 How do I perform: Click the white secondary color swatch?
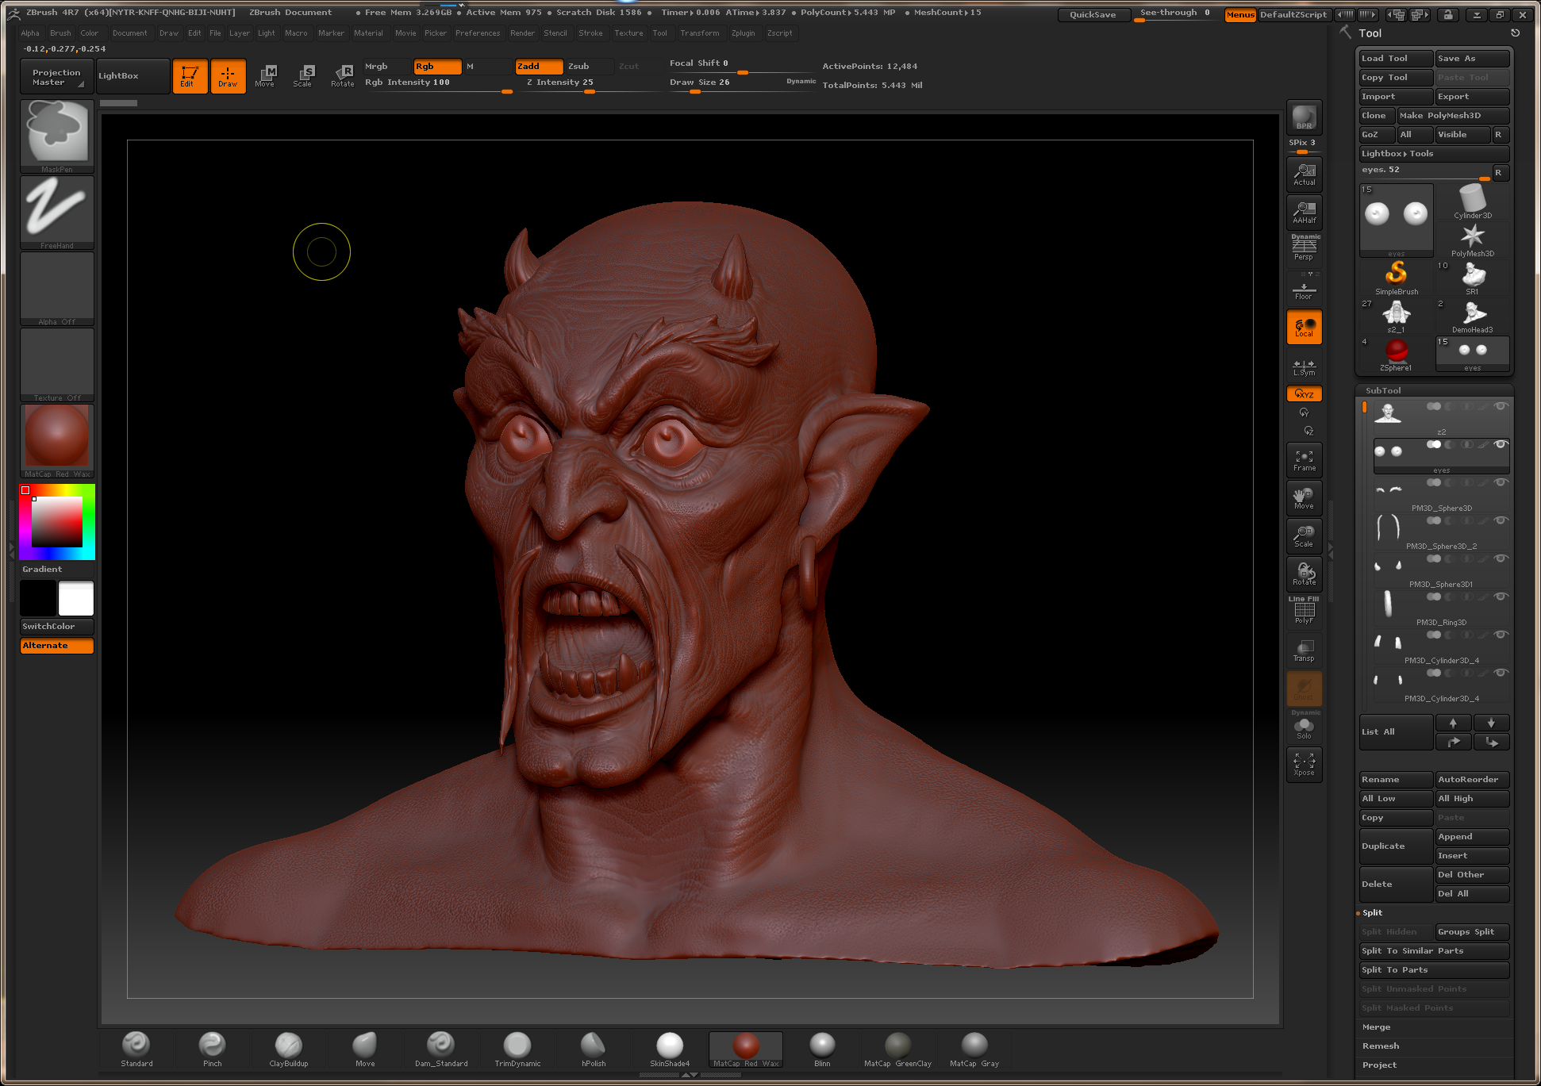click(x=76, y=598)
